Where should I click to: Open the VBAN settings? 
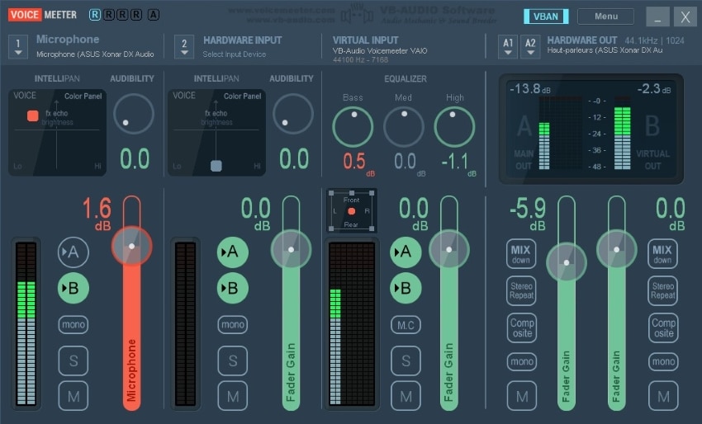(546, 16)
